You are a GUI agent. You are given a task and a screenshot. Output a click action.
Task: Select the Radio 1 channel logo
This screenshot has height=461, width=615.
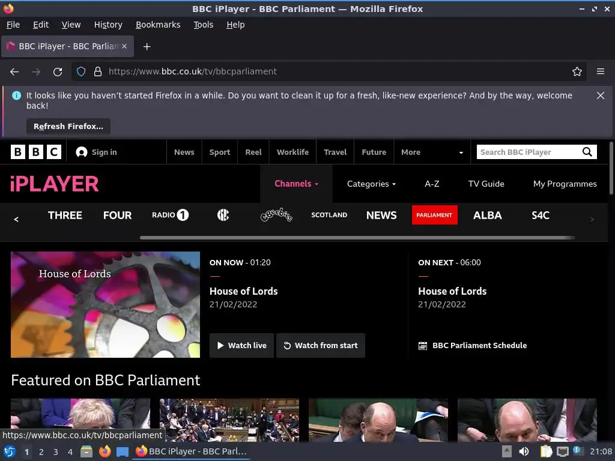click(170, 215)
